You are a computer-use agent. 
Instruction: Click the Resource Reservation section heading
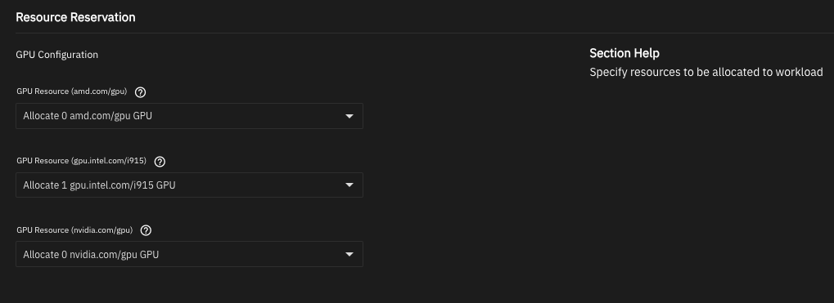click(x=75, y=17)
